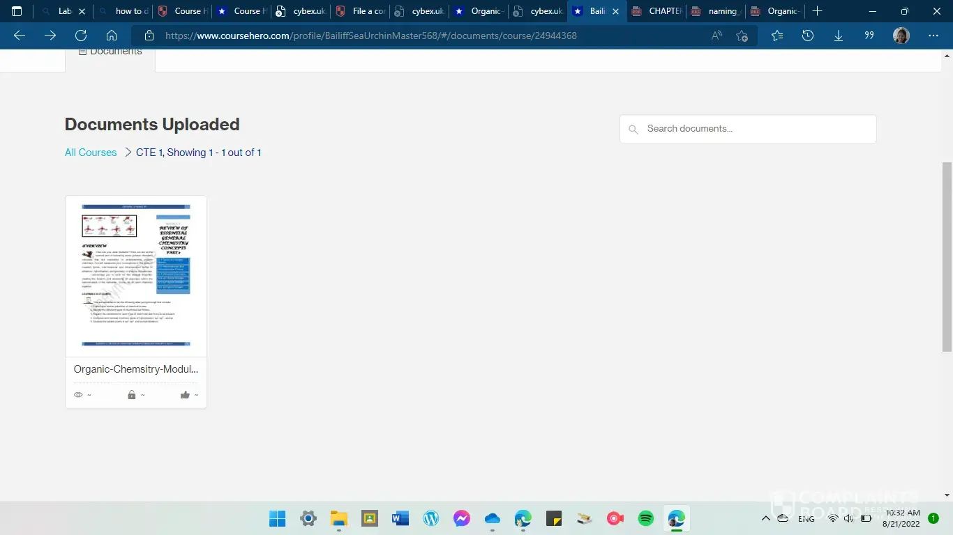Show hidden system tray icons

click(766, 518)
